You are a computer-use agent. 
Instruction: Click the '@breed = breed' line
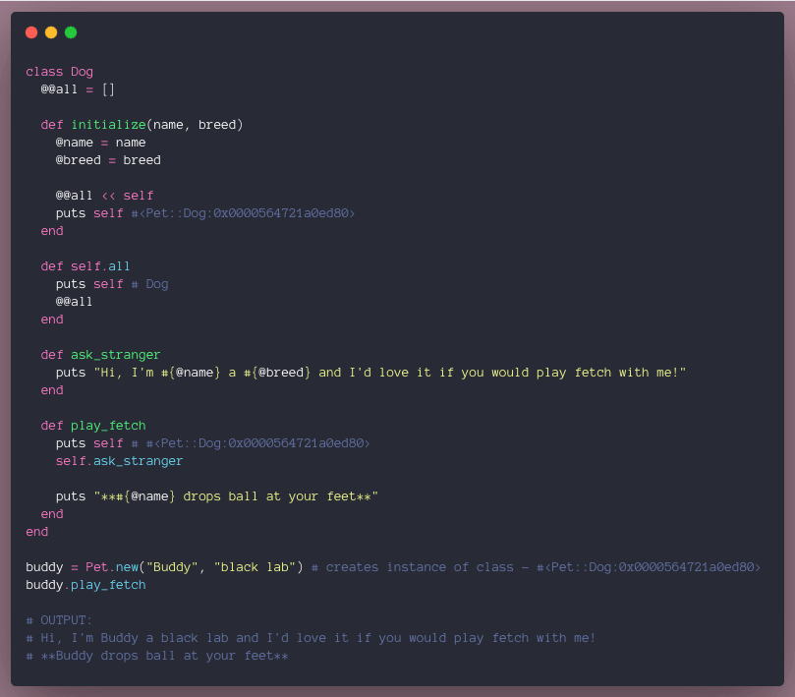pos(108,160)
